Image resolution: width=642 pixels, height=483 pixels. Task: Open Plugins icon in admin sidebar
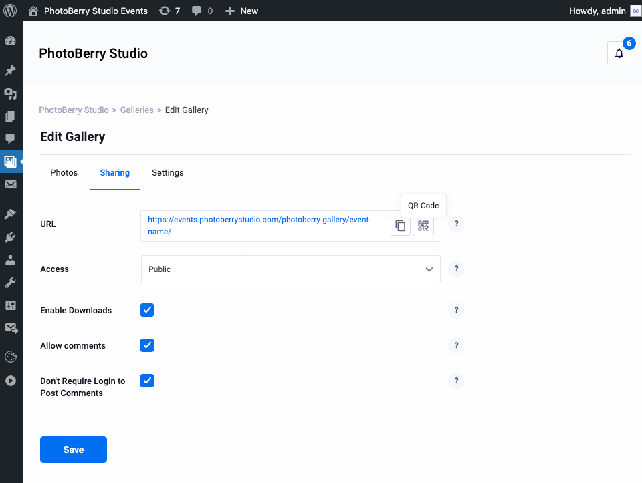click(11, 236)
